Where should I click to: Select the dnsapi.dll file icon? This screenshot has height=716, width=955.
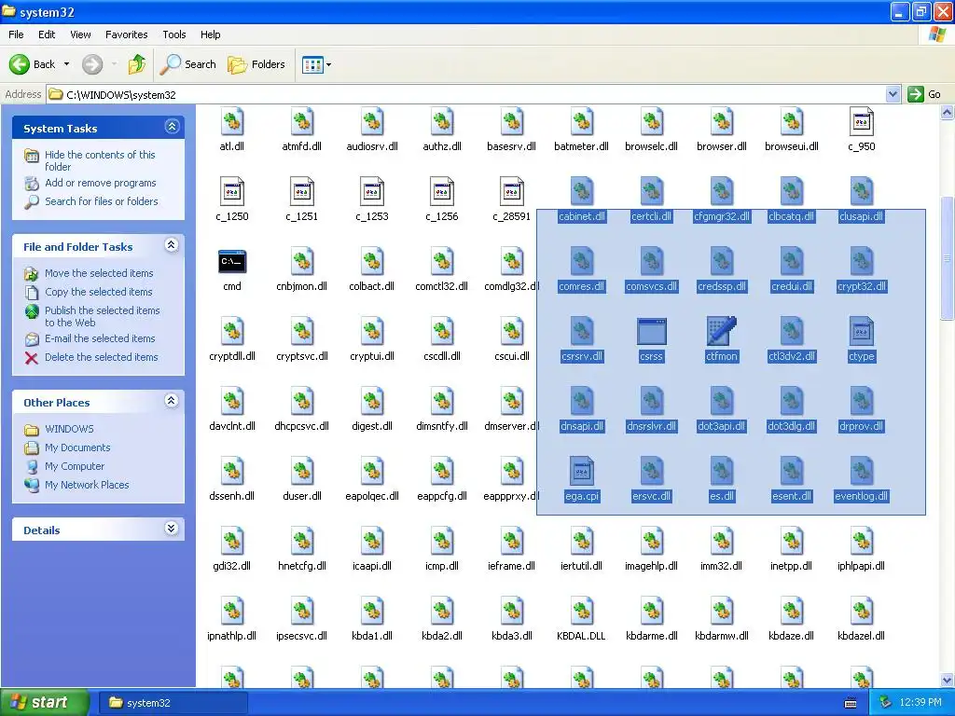pyautogui.click(x=582, y=401)
